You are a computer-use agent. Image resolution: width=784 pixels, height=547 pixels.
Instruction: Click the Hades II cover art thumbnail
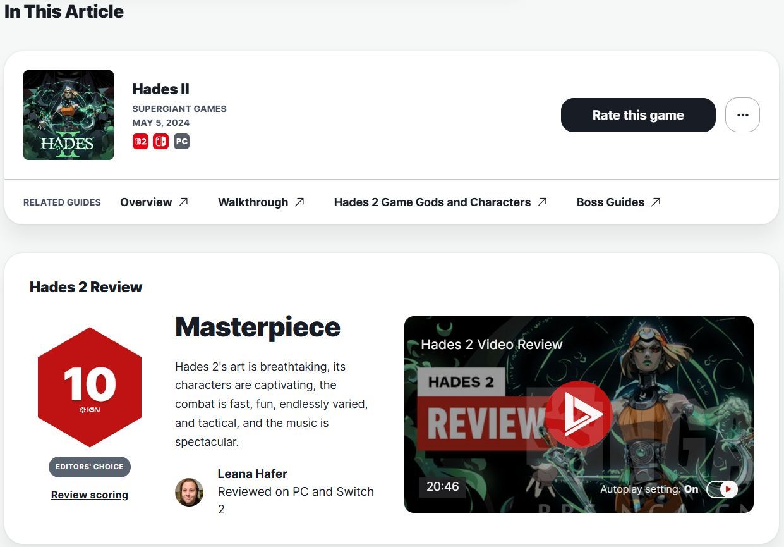[x=68, y=115]
